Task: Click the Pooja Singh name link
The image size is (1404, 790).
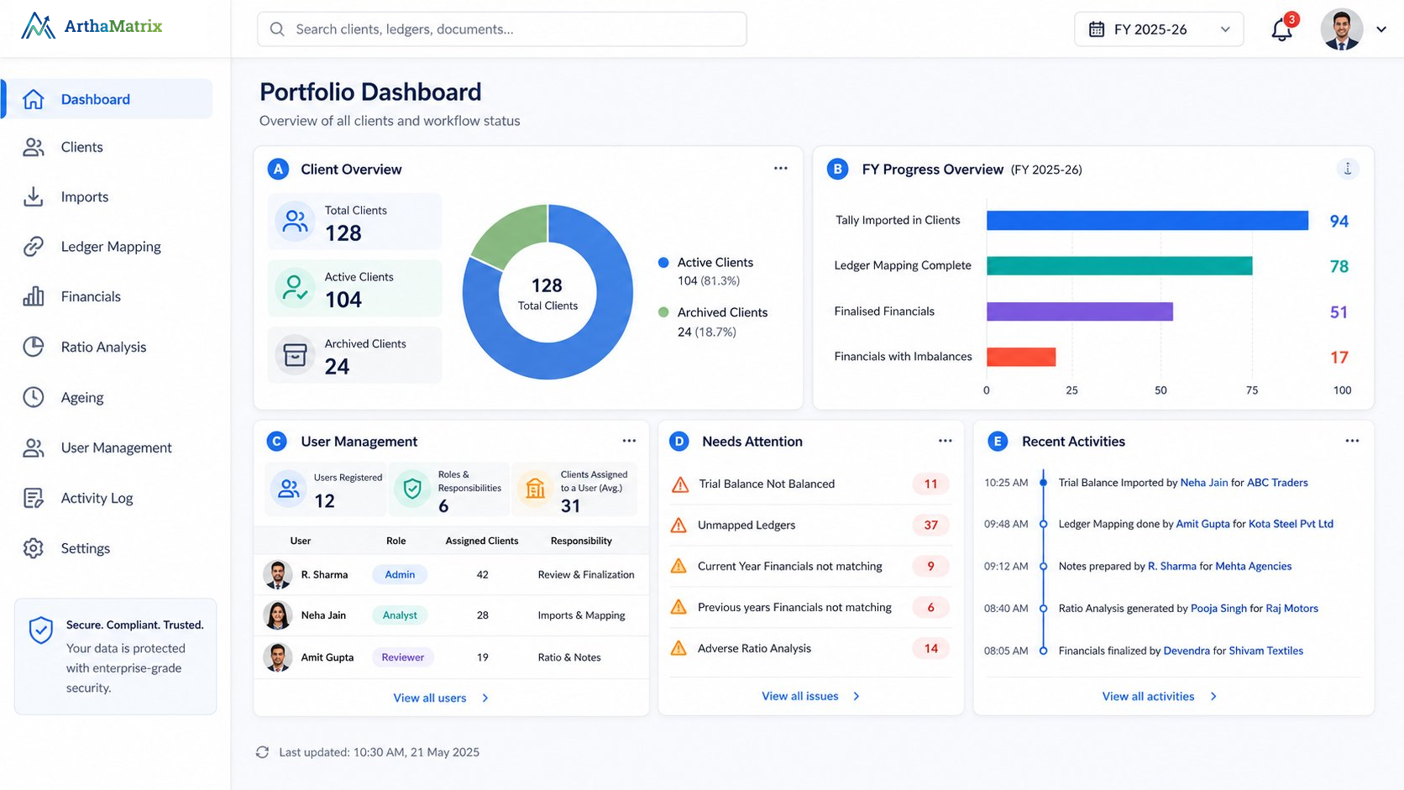Action: (x=1218, y=609)
